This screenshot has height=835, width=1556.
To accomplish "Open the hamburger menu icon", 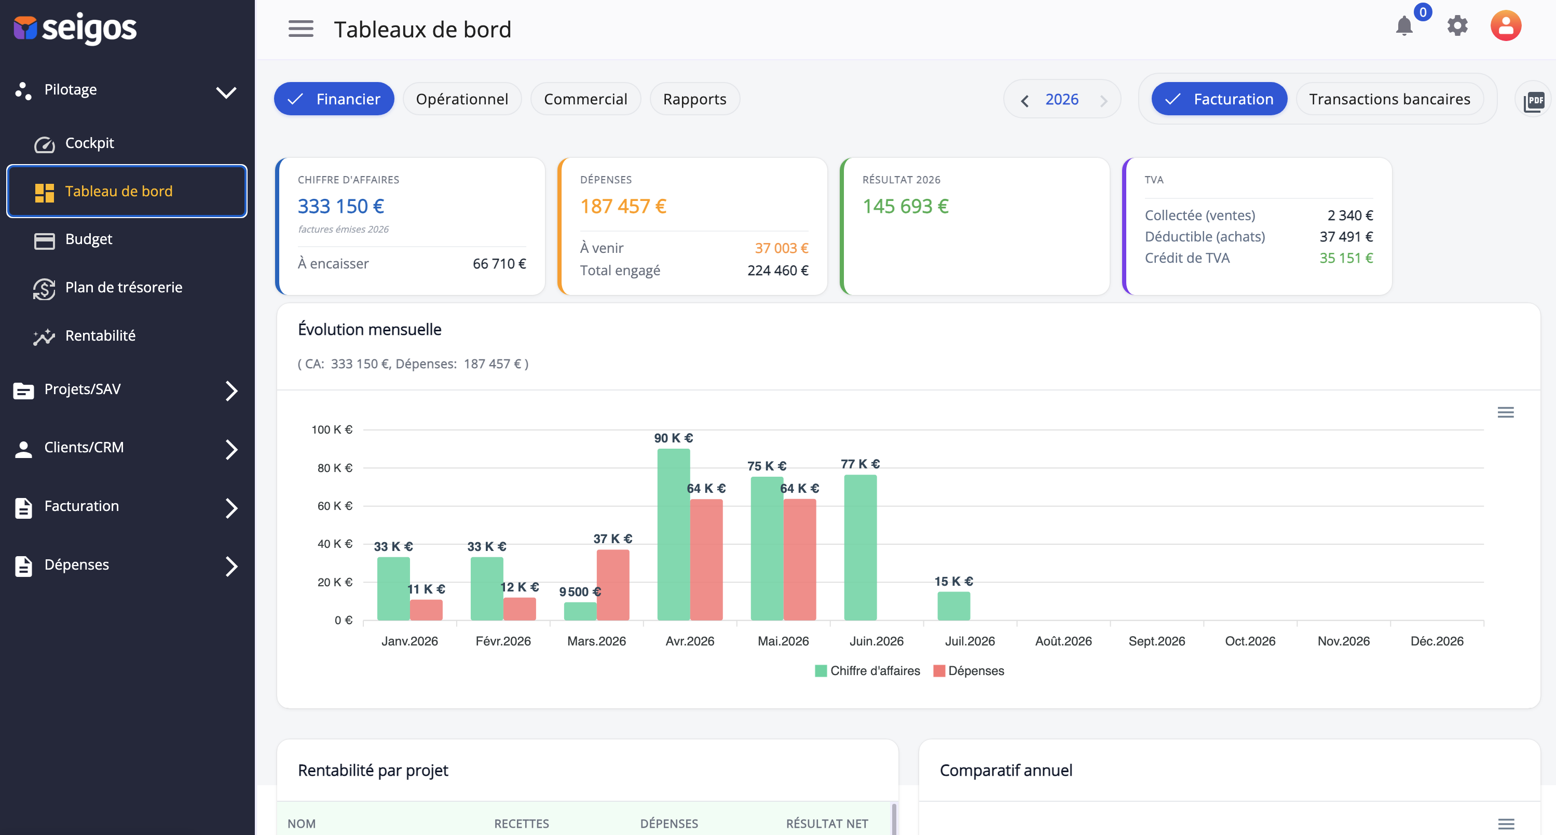I will click(x=300, y=29).
